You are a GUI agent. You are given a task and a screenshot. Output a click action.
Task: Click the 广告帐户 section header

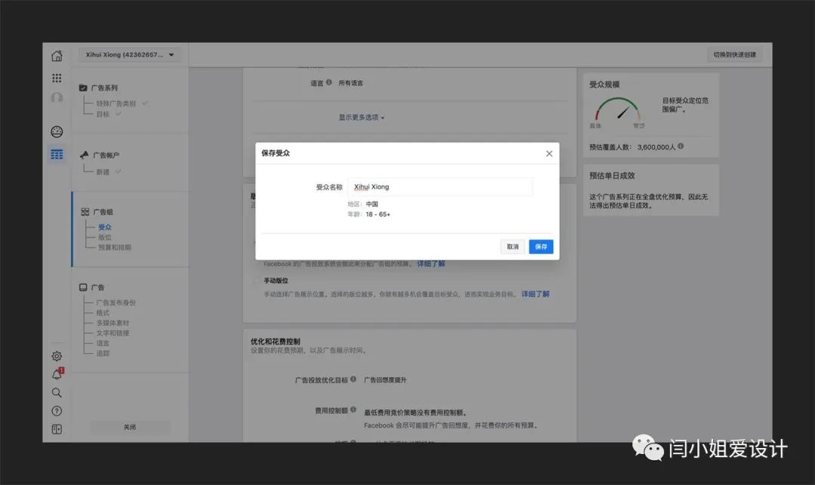(106, 155)
